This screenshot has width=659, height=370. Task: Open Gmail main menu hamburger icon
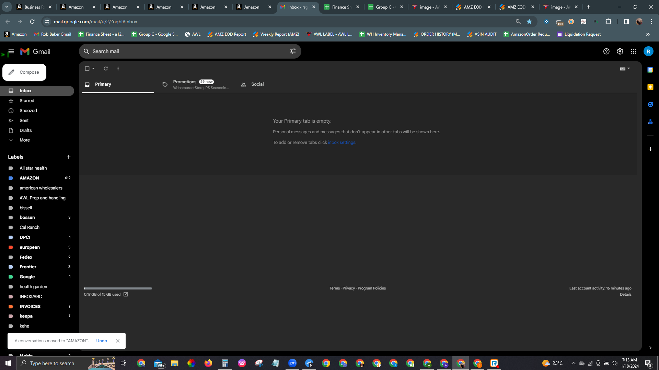pyautogui.click(x=11, y=51)
